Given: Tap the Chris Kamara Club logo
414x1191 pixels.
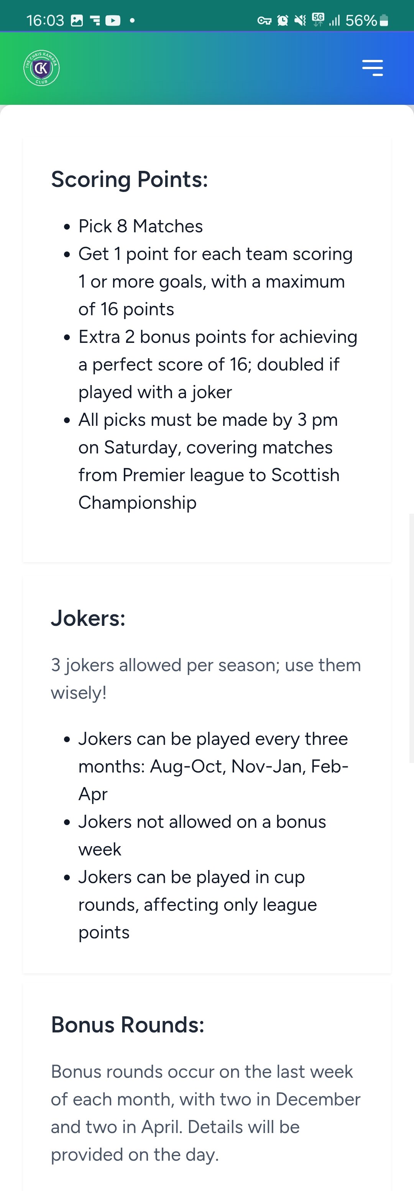Looking at the screenshot, I should coord(41,68).
